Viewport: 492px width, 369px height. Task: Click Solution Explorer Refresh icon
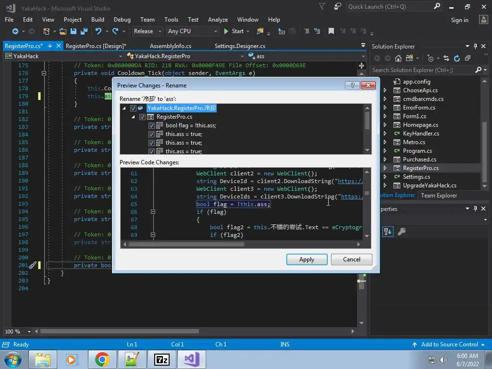457,58
